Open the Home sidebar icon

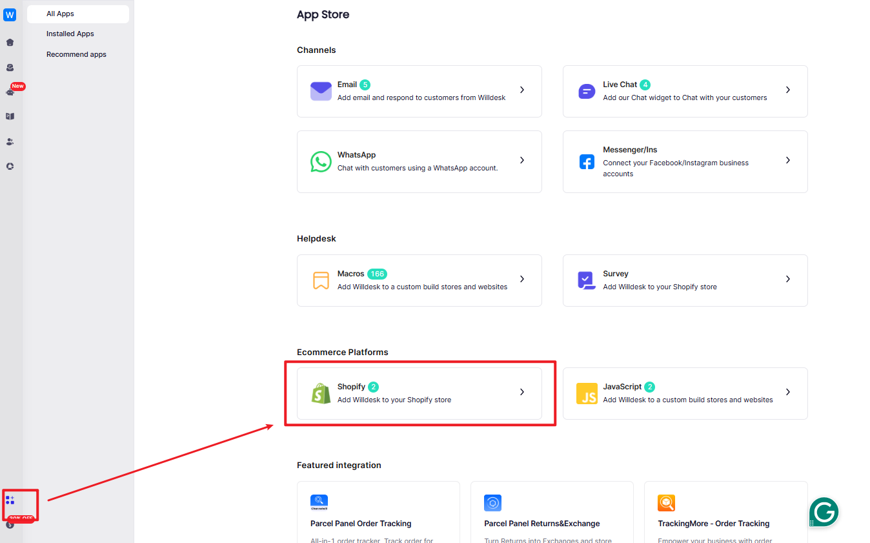[x=10, y=43]
